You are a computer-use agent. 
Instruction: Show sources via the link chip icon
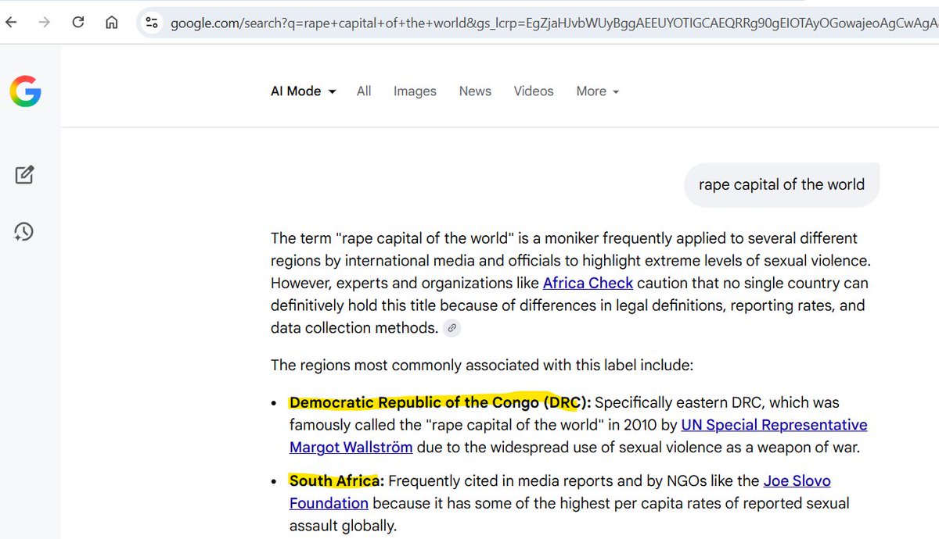coord(452,328)
